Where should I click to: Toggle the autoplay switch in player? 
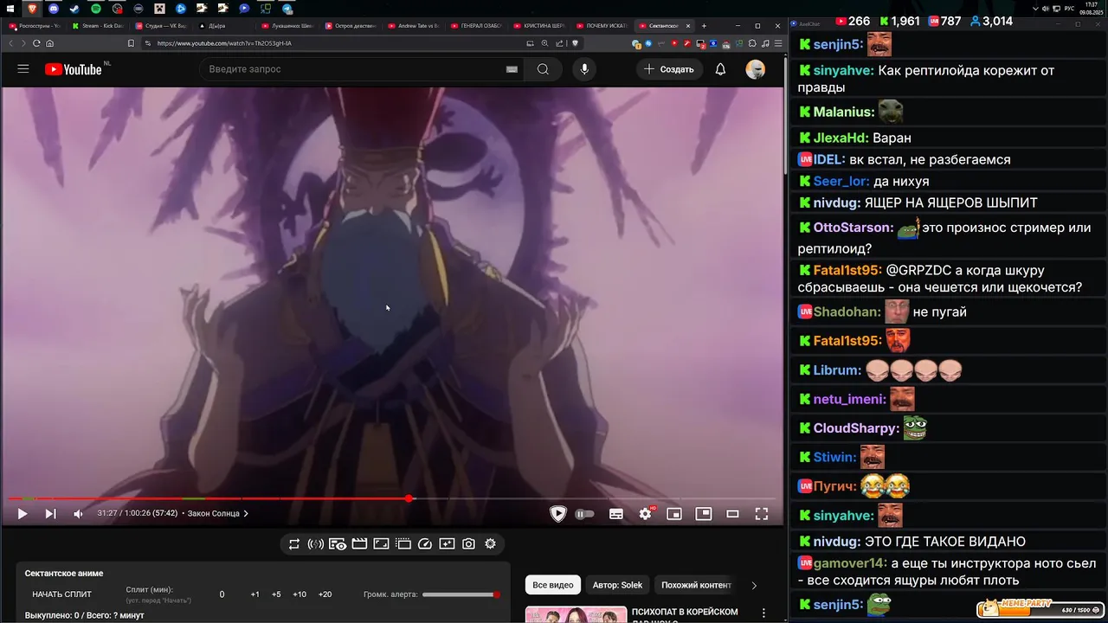(x=585, y=514)
